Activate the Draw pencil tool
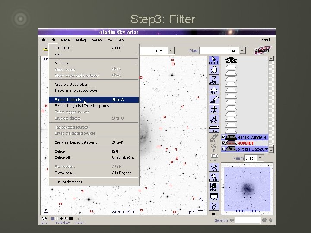This screenshot has width=311, height=233. pyautogui.click(x=214, y=99)
